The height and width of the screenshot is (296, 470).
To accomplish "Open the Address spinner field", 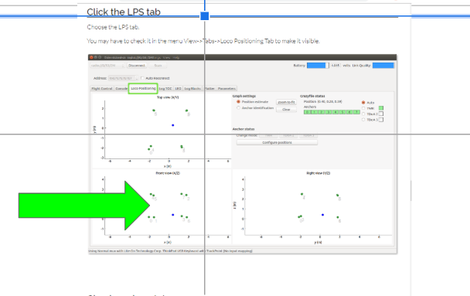I will 123,78.
